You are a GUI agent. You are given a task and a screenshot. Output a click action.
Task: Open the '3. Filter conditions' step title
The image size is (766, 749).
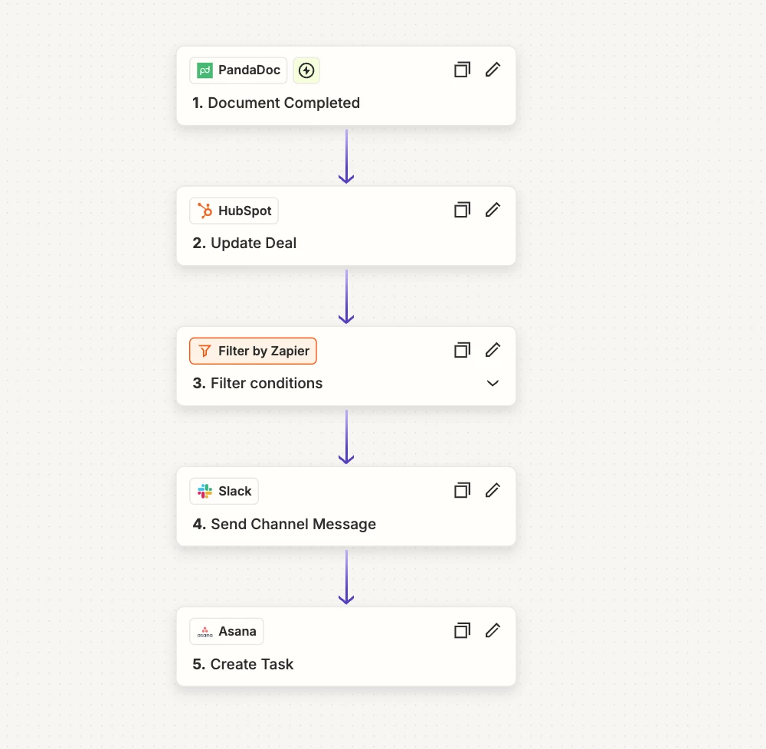[x=257, y=383]
